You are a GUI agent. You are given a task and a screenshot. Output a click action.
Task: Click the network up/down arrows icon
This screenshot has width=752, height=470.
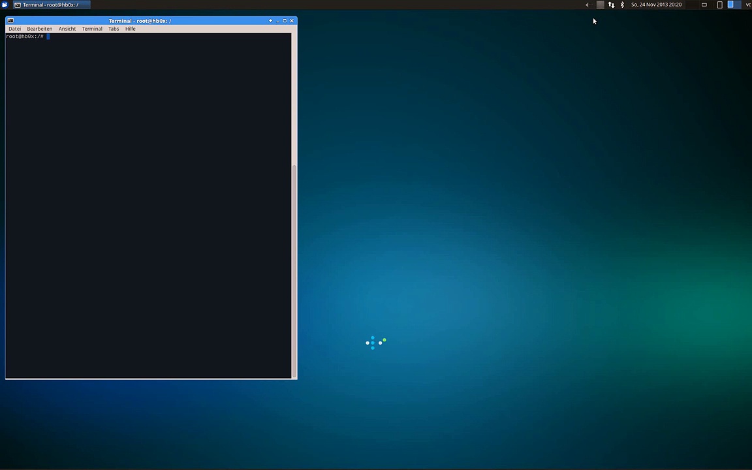coord(611,5)
